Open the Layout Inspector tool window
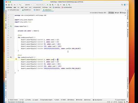138x103 pixels. (120, 100)
